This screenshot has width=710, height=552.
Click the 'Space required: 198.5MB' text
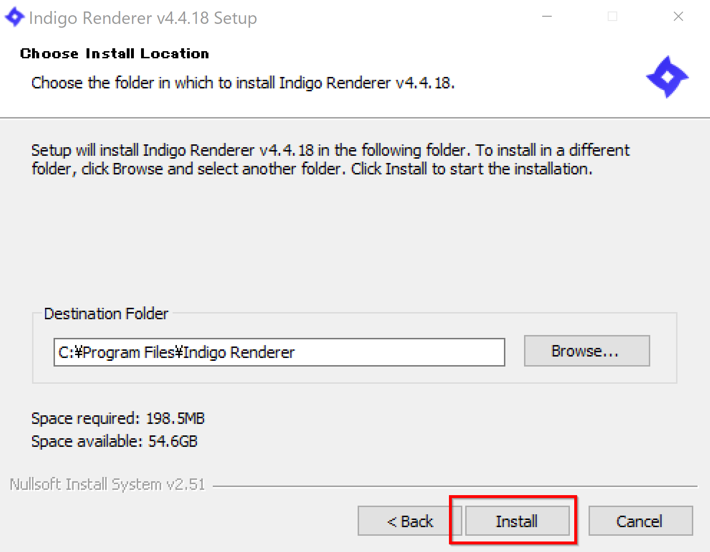pyautogui.click(x=118, y=419)
